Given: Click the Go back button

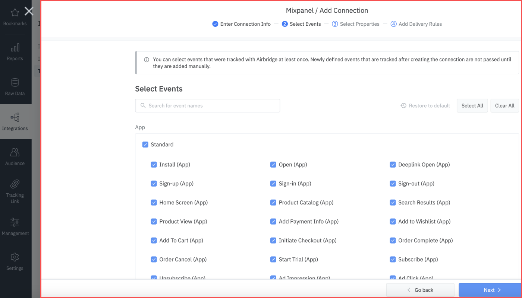Looking at the screenshot, I should [x=420, y=290].
